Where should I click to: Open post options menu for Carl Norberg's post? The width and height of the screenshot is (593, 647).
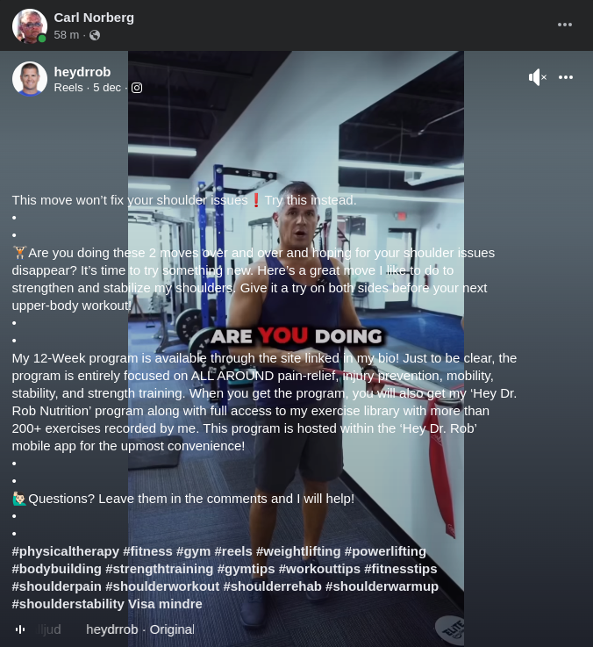[x=565, y=25]
